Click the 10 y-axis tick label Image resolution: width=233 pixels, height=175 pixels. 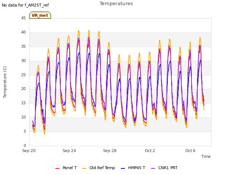(x=23, y=117)
